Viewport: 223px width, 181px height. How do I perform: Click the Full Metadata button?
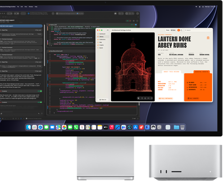click(166, 98)
